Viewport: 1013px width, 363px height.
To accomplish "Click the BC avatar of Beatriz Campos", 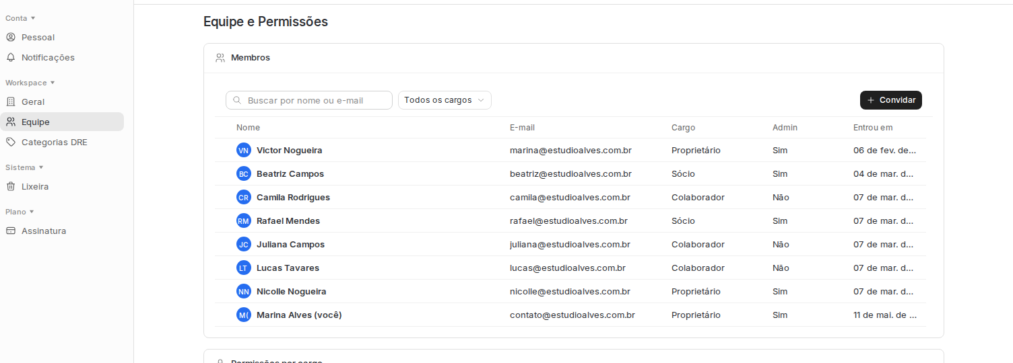I will tap(244, 173).
